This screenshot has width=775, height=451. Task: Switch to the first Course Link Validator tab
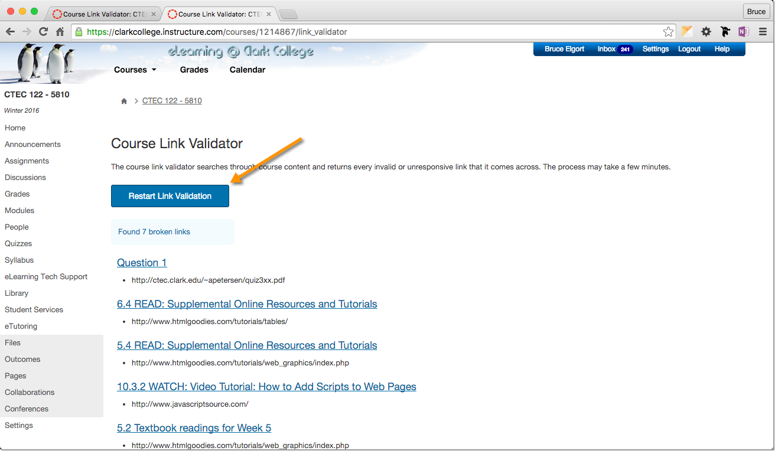click(x=104, y=14)
